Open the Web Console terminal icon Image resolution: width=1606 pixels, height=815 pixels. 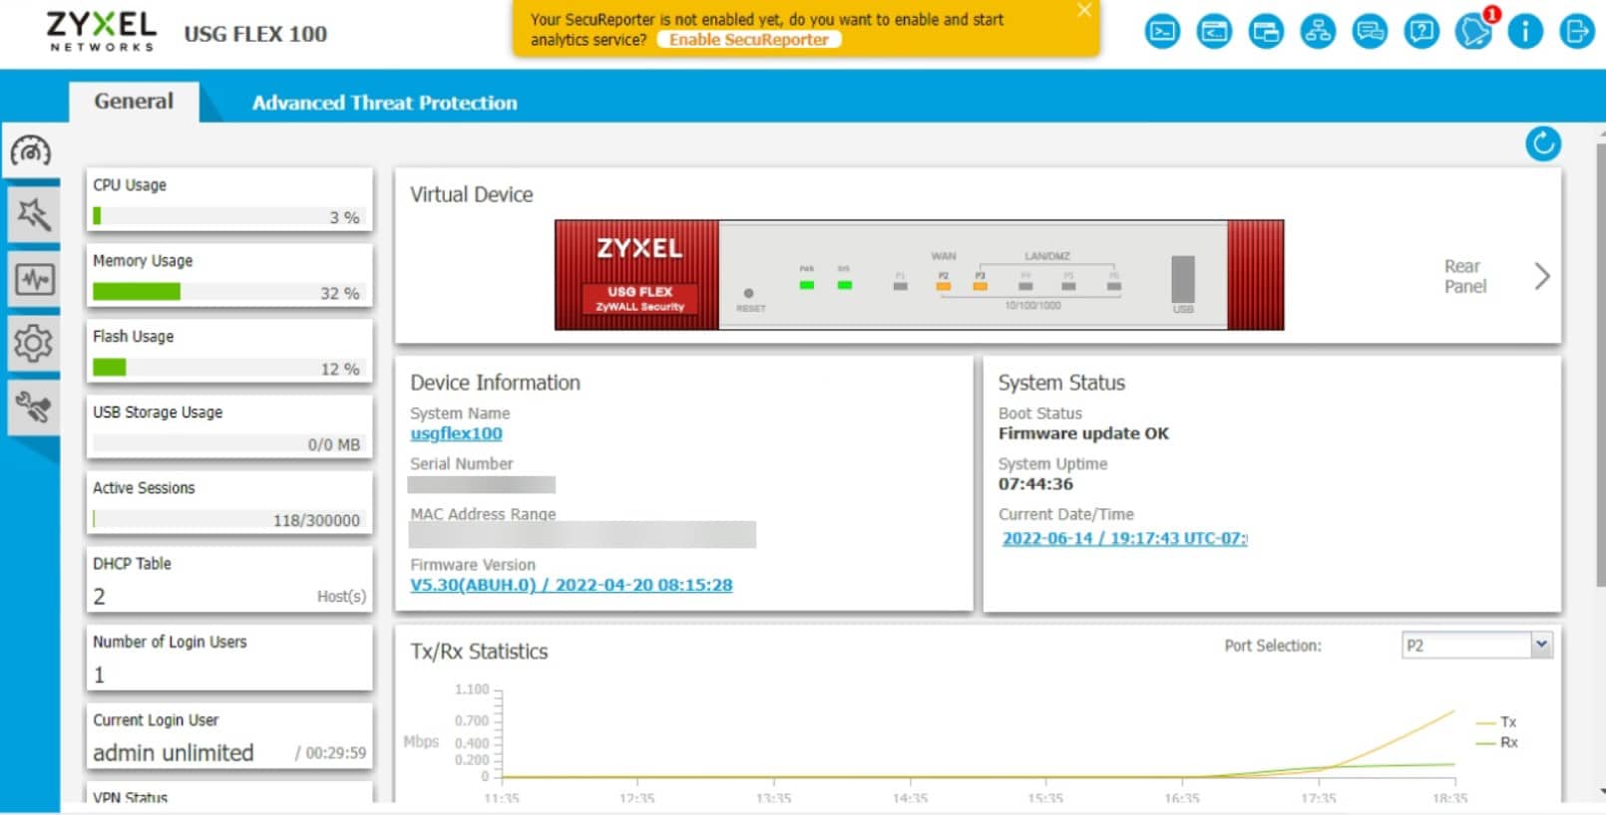pos(1162,32)
